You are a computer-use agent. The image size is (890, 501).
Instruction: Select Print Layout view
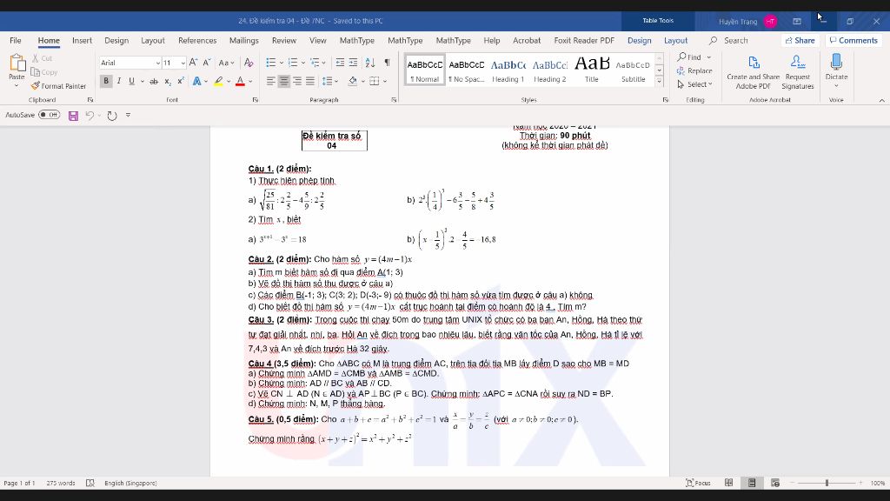[x=752, y=483]
